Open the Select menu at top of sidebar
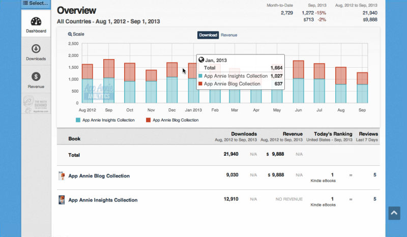 tap(36, 4)
